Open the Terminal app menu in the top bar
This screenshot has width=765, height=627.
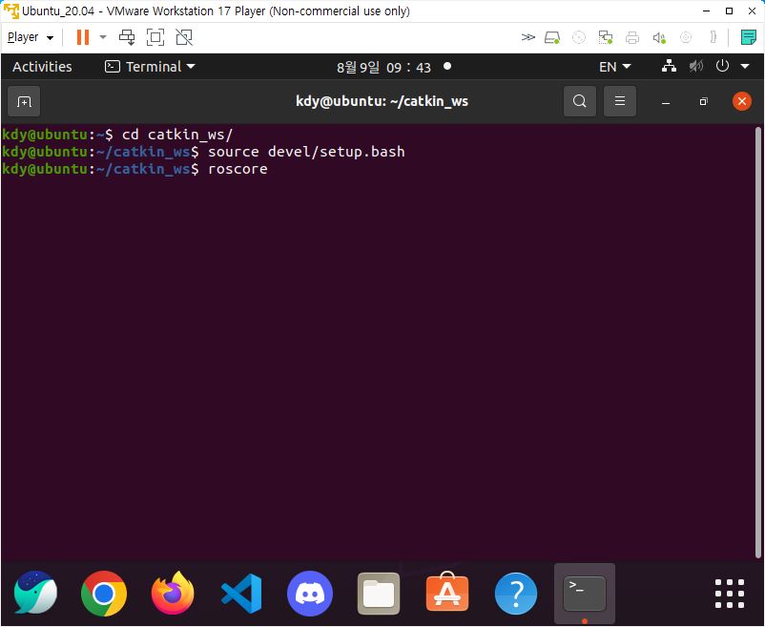pos(150,67)
